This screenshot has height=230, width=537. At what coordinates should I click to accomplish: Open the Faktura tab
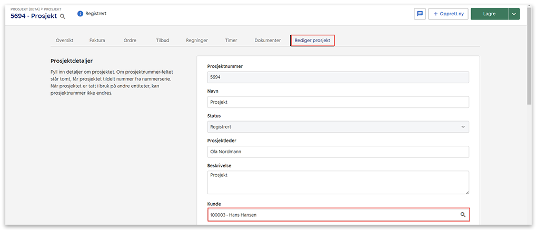(x=97, y=41)
